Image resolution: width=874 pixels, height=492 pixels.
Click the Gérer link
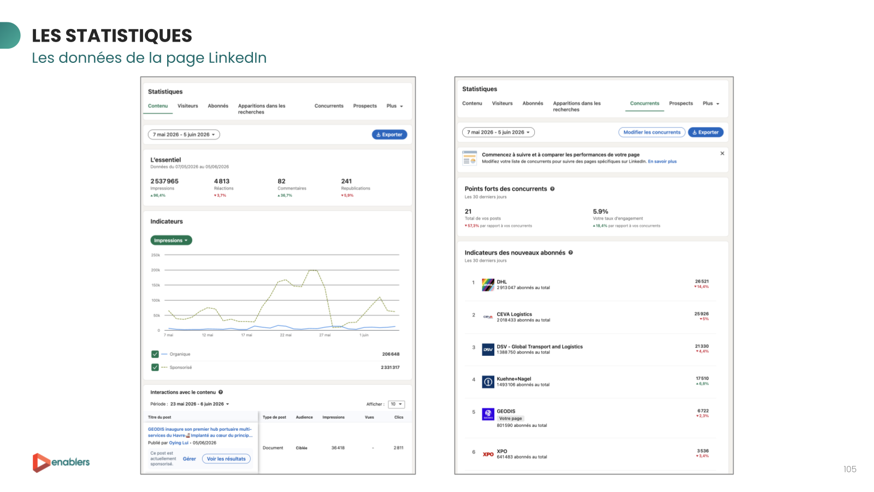pyautogui.click(x=189, y=459)
